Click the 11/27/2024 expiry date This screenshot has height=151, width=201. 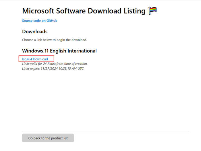(x=49, y=69)
